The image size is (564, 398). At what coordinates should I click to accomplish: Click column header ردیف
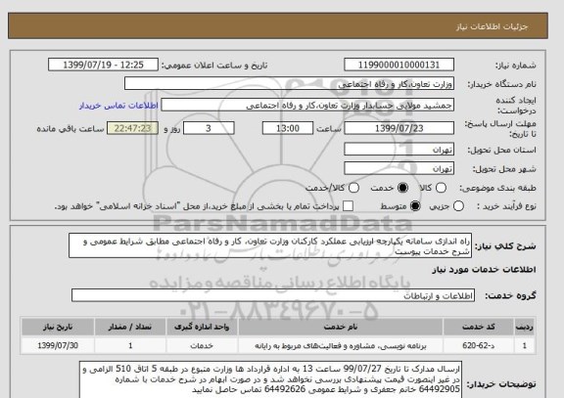coord(525,327)
